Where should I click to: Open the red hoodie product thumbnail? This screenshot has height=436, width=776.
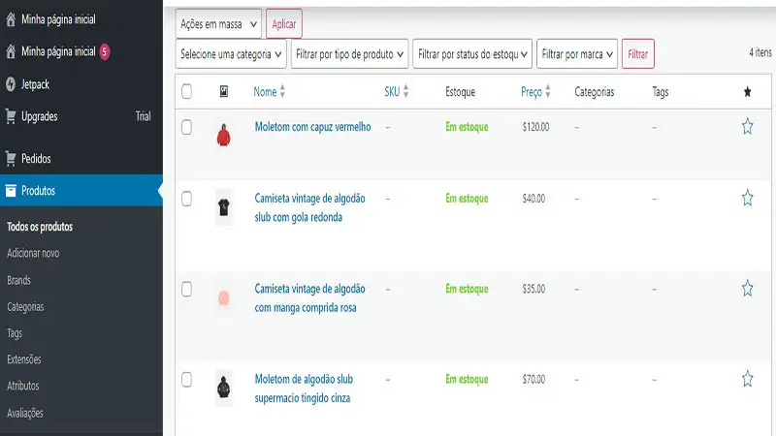(x=224, y=135)
